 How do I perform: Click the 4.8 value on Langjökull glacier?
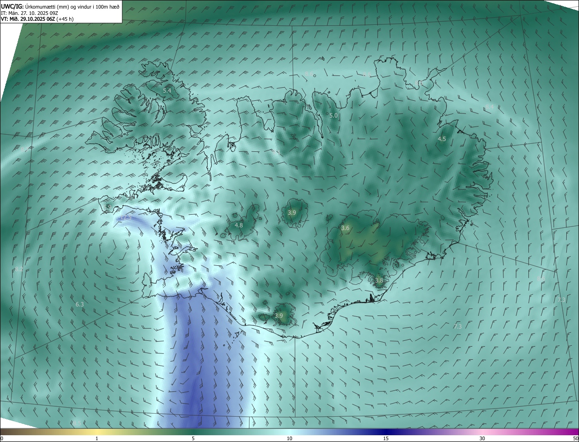(x=239, y=225)
